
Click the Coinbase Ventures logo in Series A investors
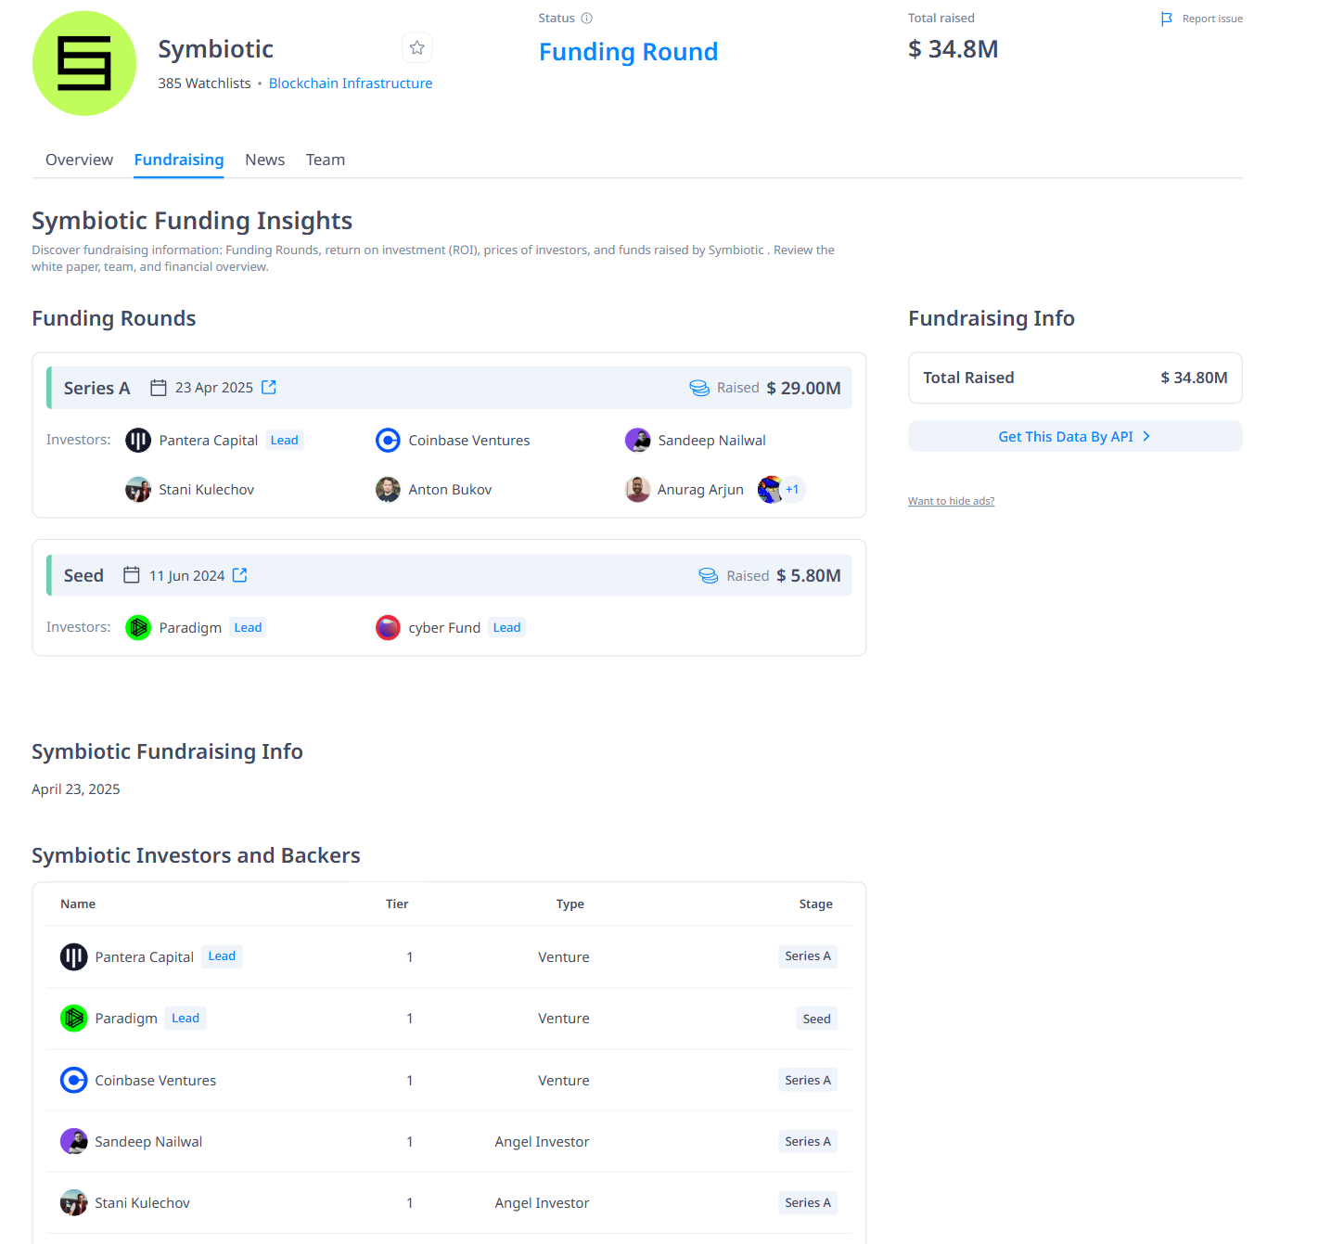coord(388,440)
